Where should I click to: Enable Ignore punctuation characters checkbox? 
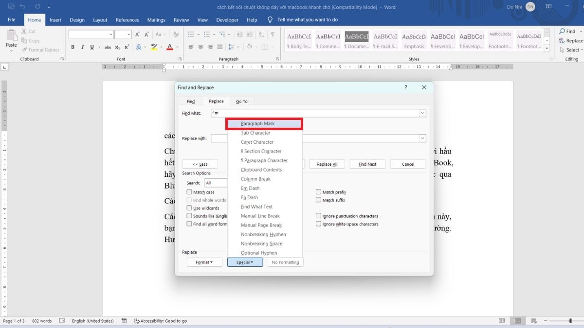pos(318,216)
